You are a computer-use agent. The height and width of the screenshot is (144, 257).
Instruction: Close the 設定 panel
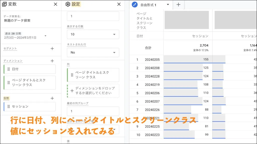click(119, 4)
